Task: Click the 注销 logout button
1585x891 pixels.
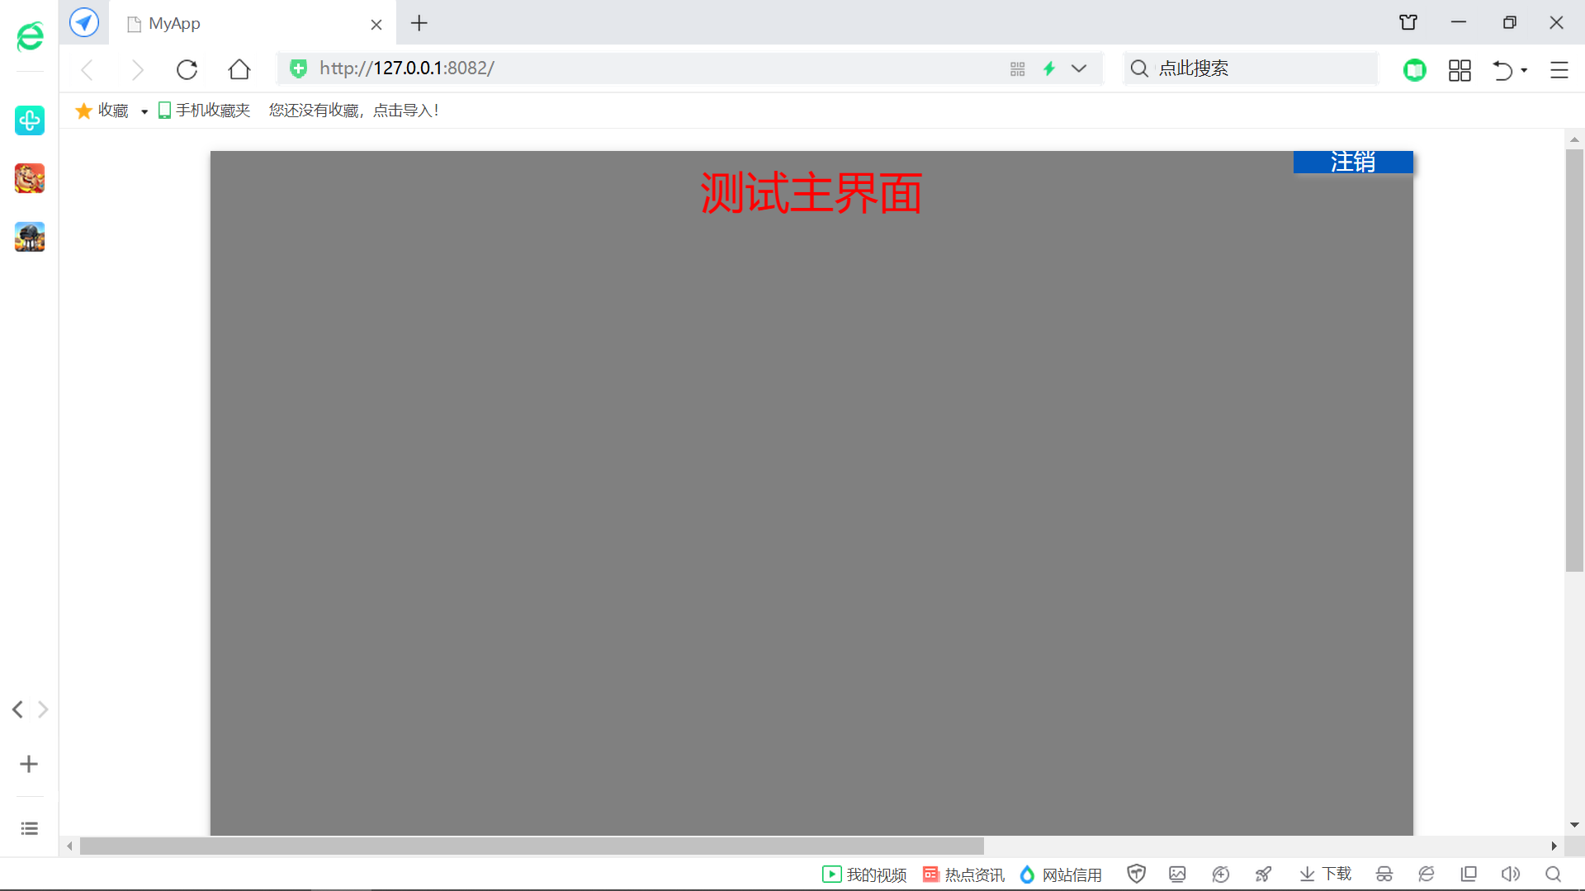Action: tap(1352, 162)
